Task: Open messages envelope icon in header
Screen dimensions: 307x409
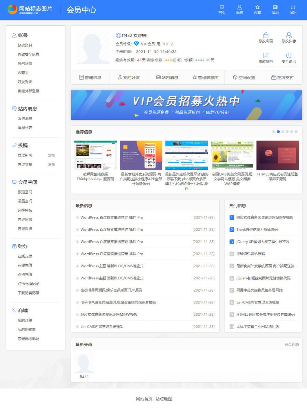Action: pyautogui.click(x=275, y=7)
